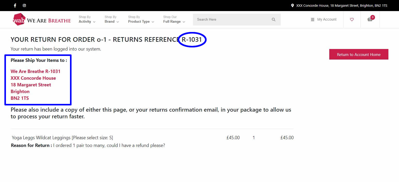
Task: Click the We Are Breathe R-1031 address line
Action: 35,71
